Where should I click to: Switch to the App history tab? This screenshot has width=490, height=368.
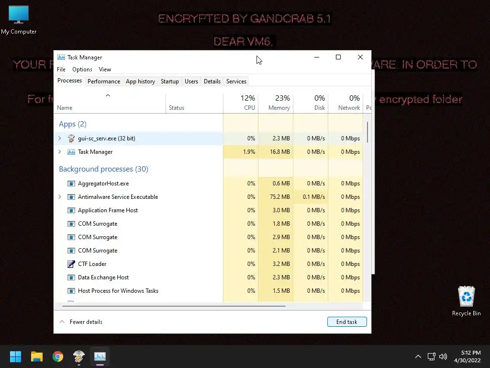[140, 81]
